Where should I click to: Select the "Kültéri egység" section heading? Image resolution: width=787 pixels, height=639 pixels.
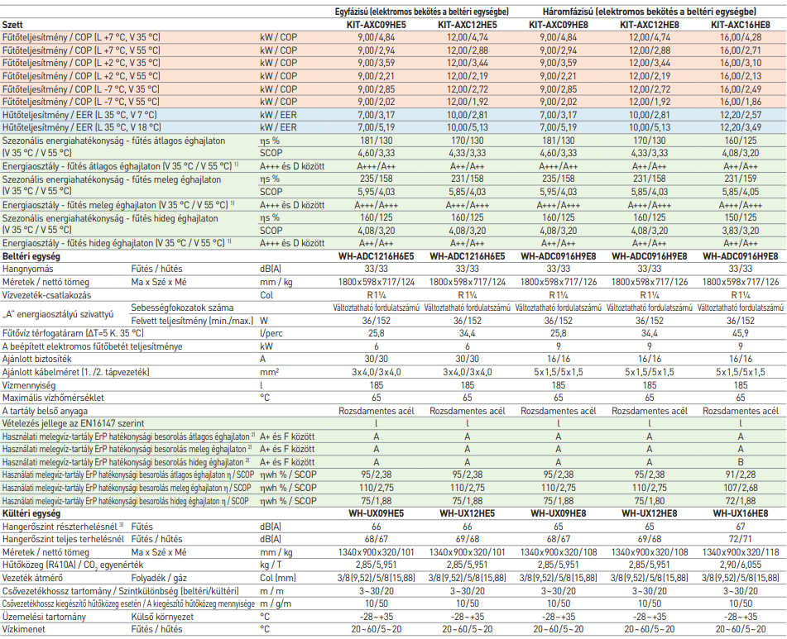[31, 513]
